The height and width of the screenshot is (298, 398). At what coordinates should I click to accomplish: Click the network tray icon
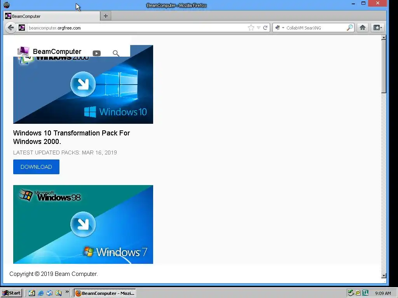351,293
